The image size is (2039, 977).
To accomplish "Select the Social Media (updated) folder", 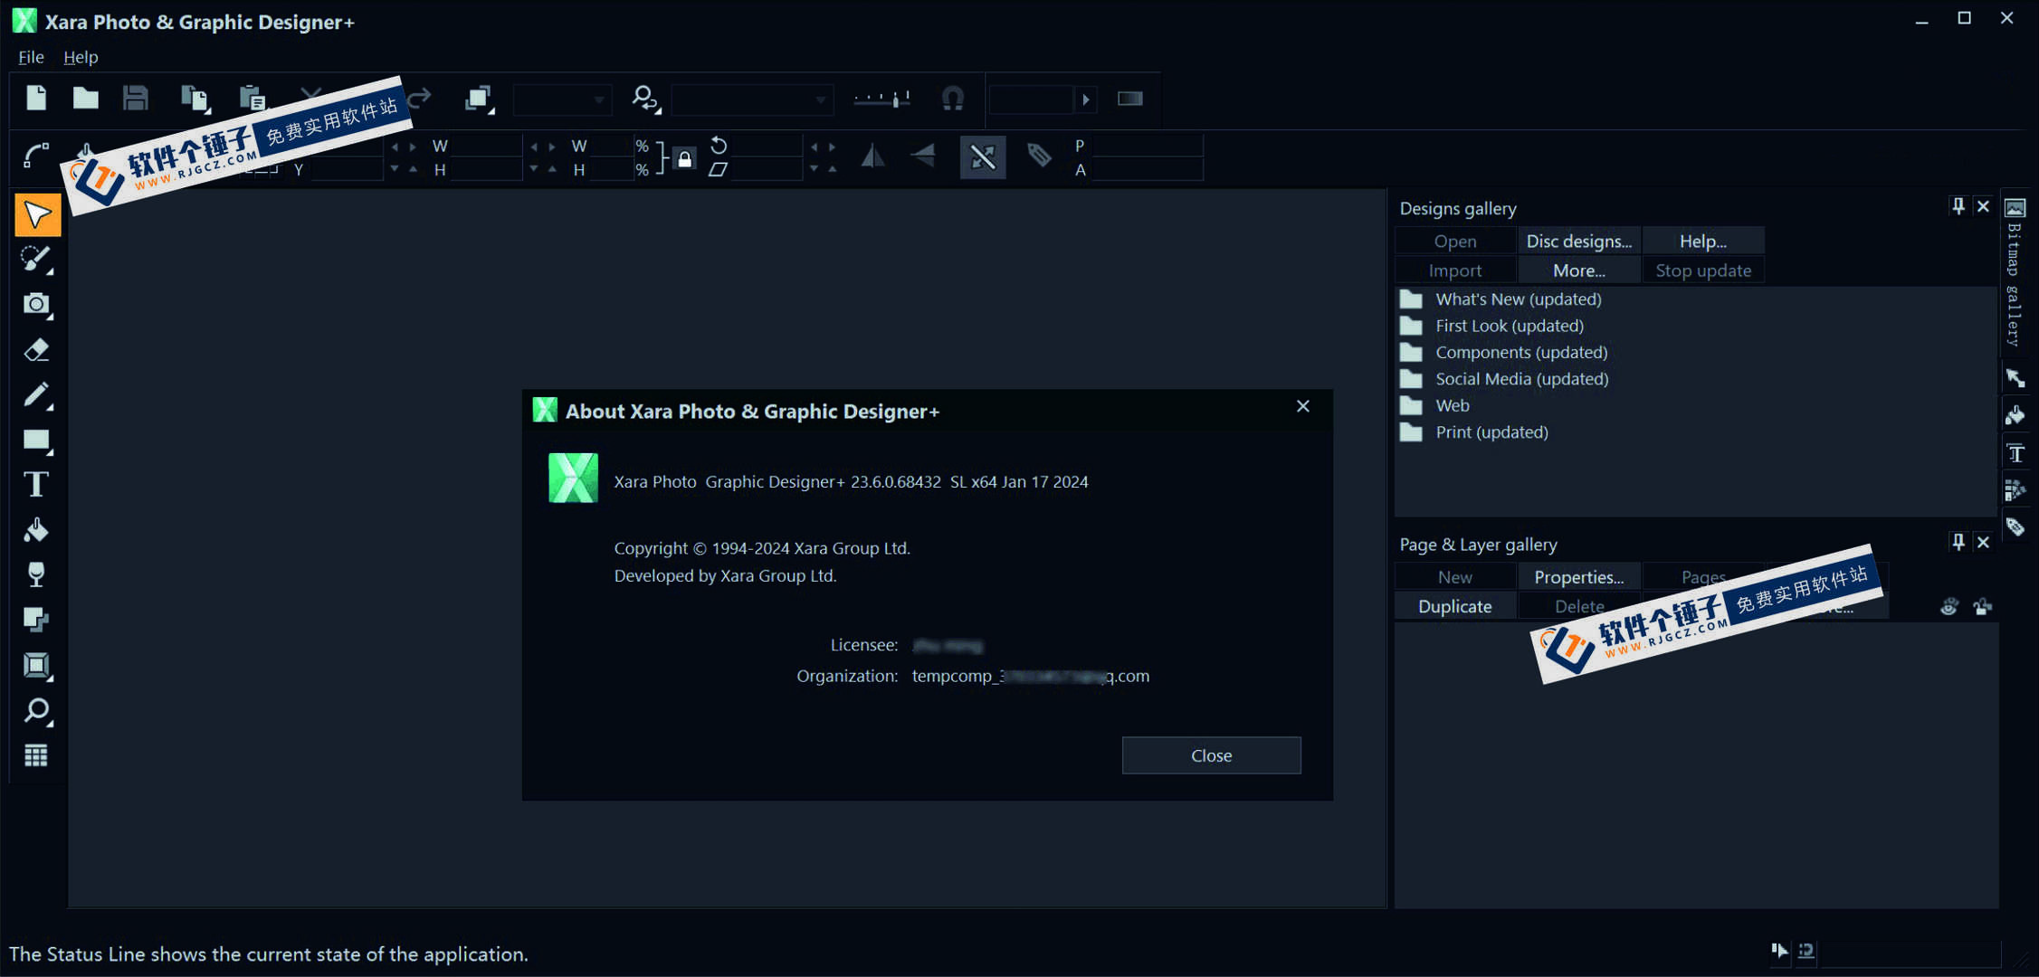I will coord(1506,379).
